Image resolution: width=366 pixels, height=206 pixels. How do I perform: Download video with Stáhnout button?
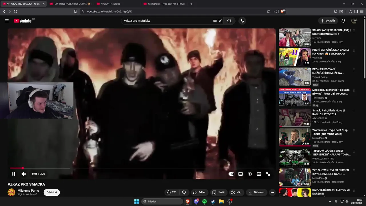[x=256, y=192]
